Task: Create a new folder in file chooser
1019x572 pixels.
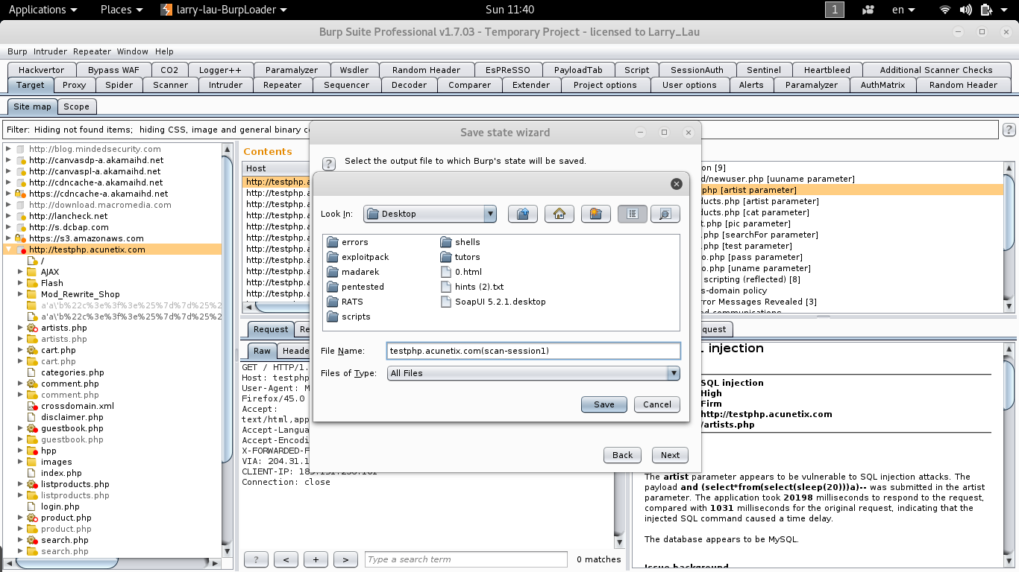Action: coord(595,214)
